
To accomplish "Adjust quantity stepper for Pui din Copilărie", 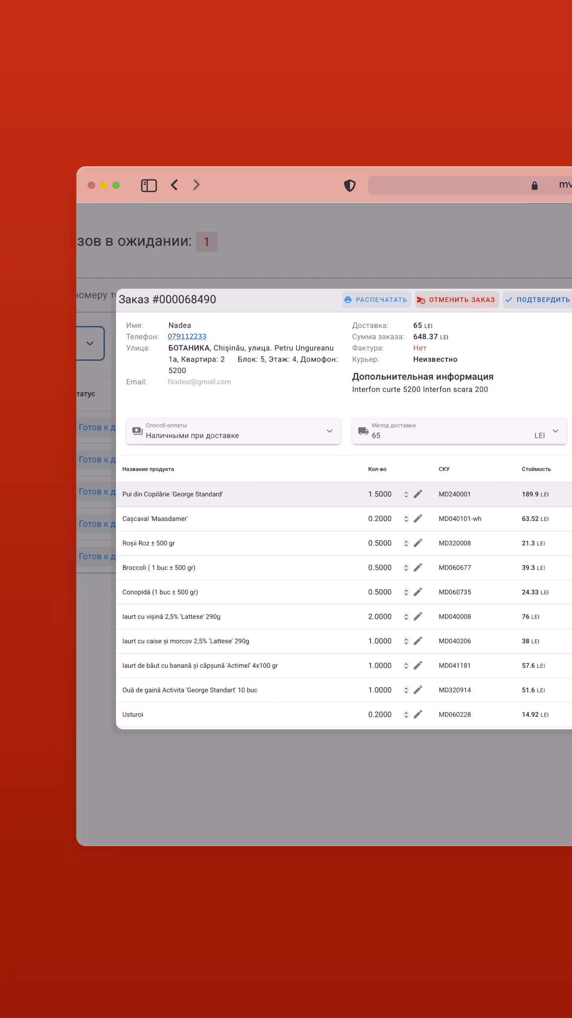I will tap(406, 494).
